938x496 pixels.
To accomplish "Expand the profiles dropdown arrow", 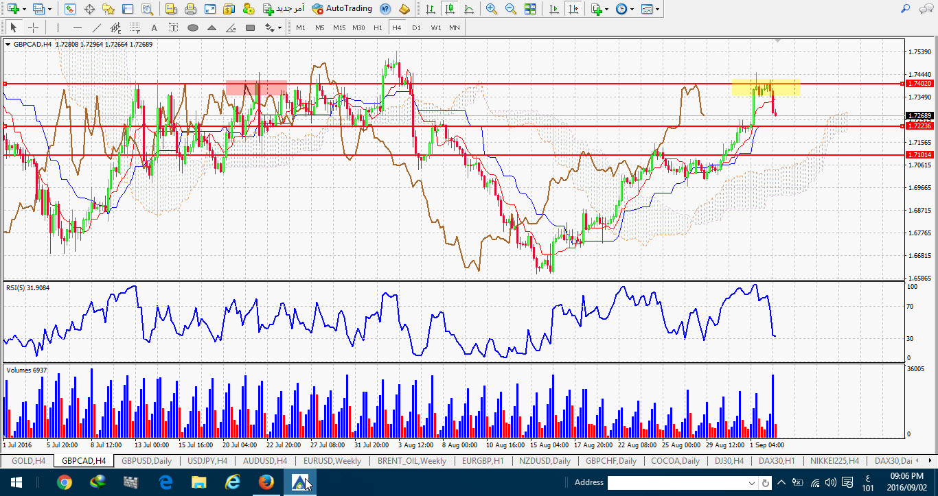I will point(49,10).
